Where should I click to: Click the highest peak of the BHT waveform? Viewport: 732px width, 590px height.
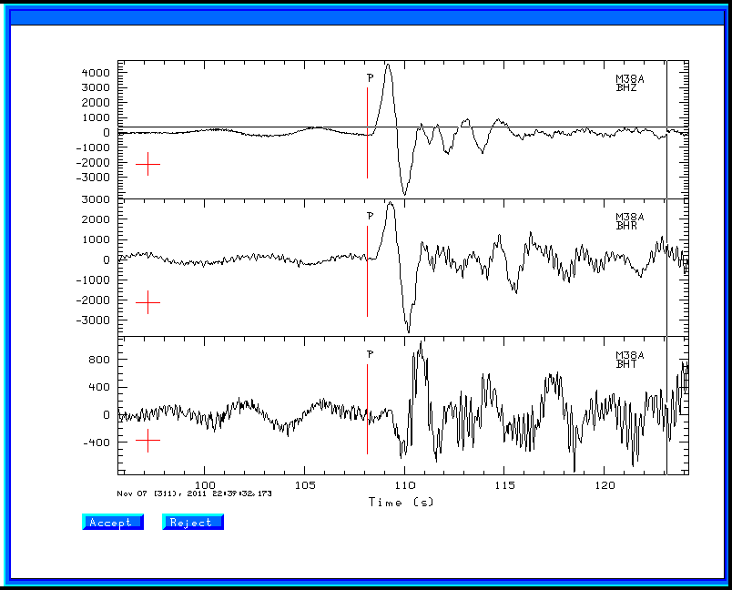point(421,343)
